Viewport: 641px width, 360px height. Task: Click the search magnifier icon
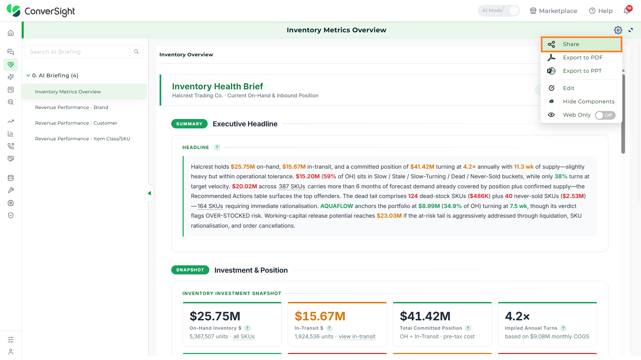137,52
